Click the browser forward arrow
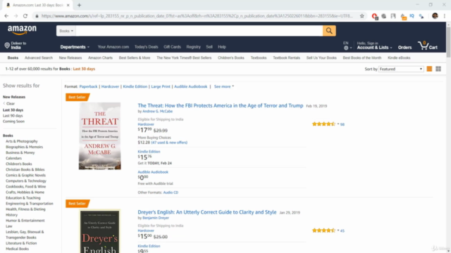Image resolution: width=451 pixels, height=253 pixels. coord(16,16)
